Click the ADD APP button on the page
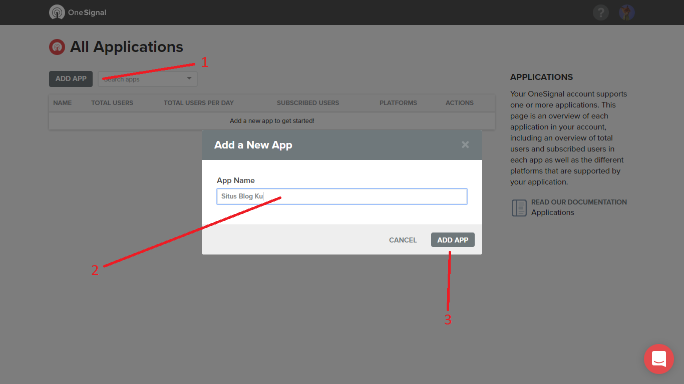 click(71, 78)
